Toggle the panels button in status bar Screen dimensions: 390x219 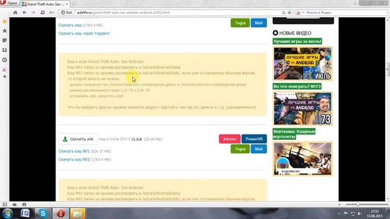click(5, 204)
